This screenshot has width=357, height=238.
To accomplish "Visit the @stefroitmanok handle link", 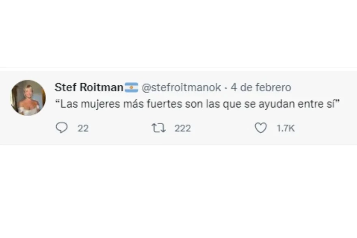I will (x=181, y=87).
